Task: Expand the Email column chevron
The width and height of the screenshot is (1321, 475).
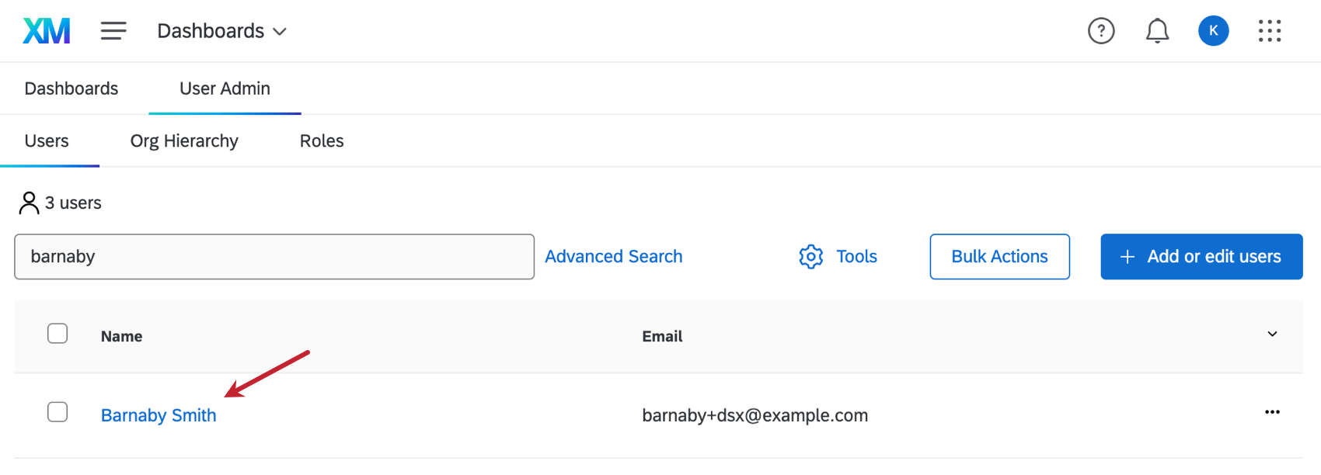Action: (1272, 334)
